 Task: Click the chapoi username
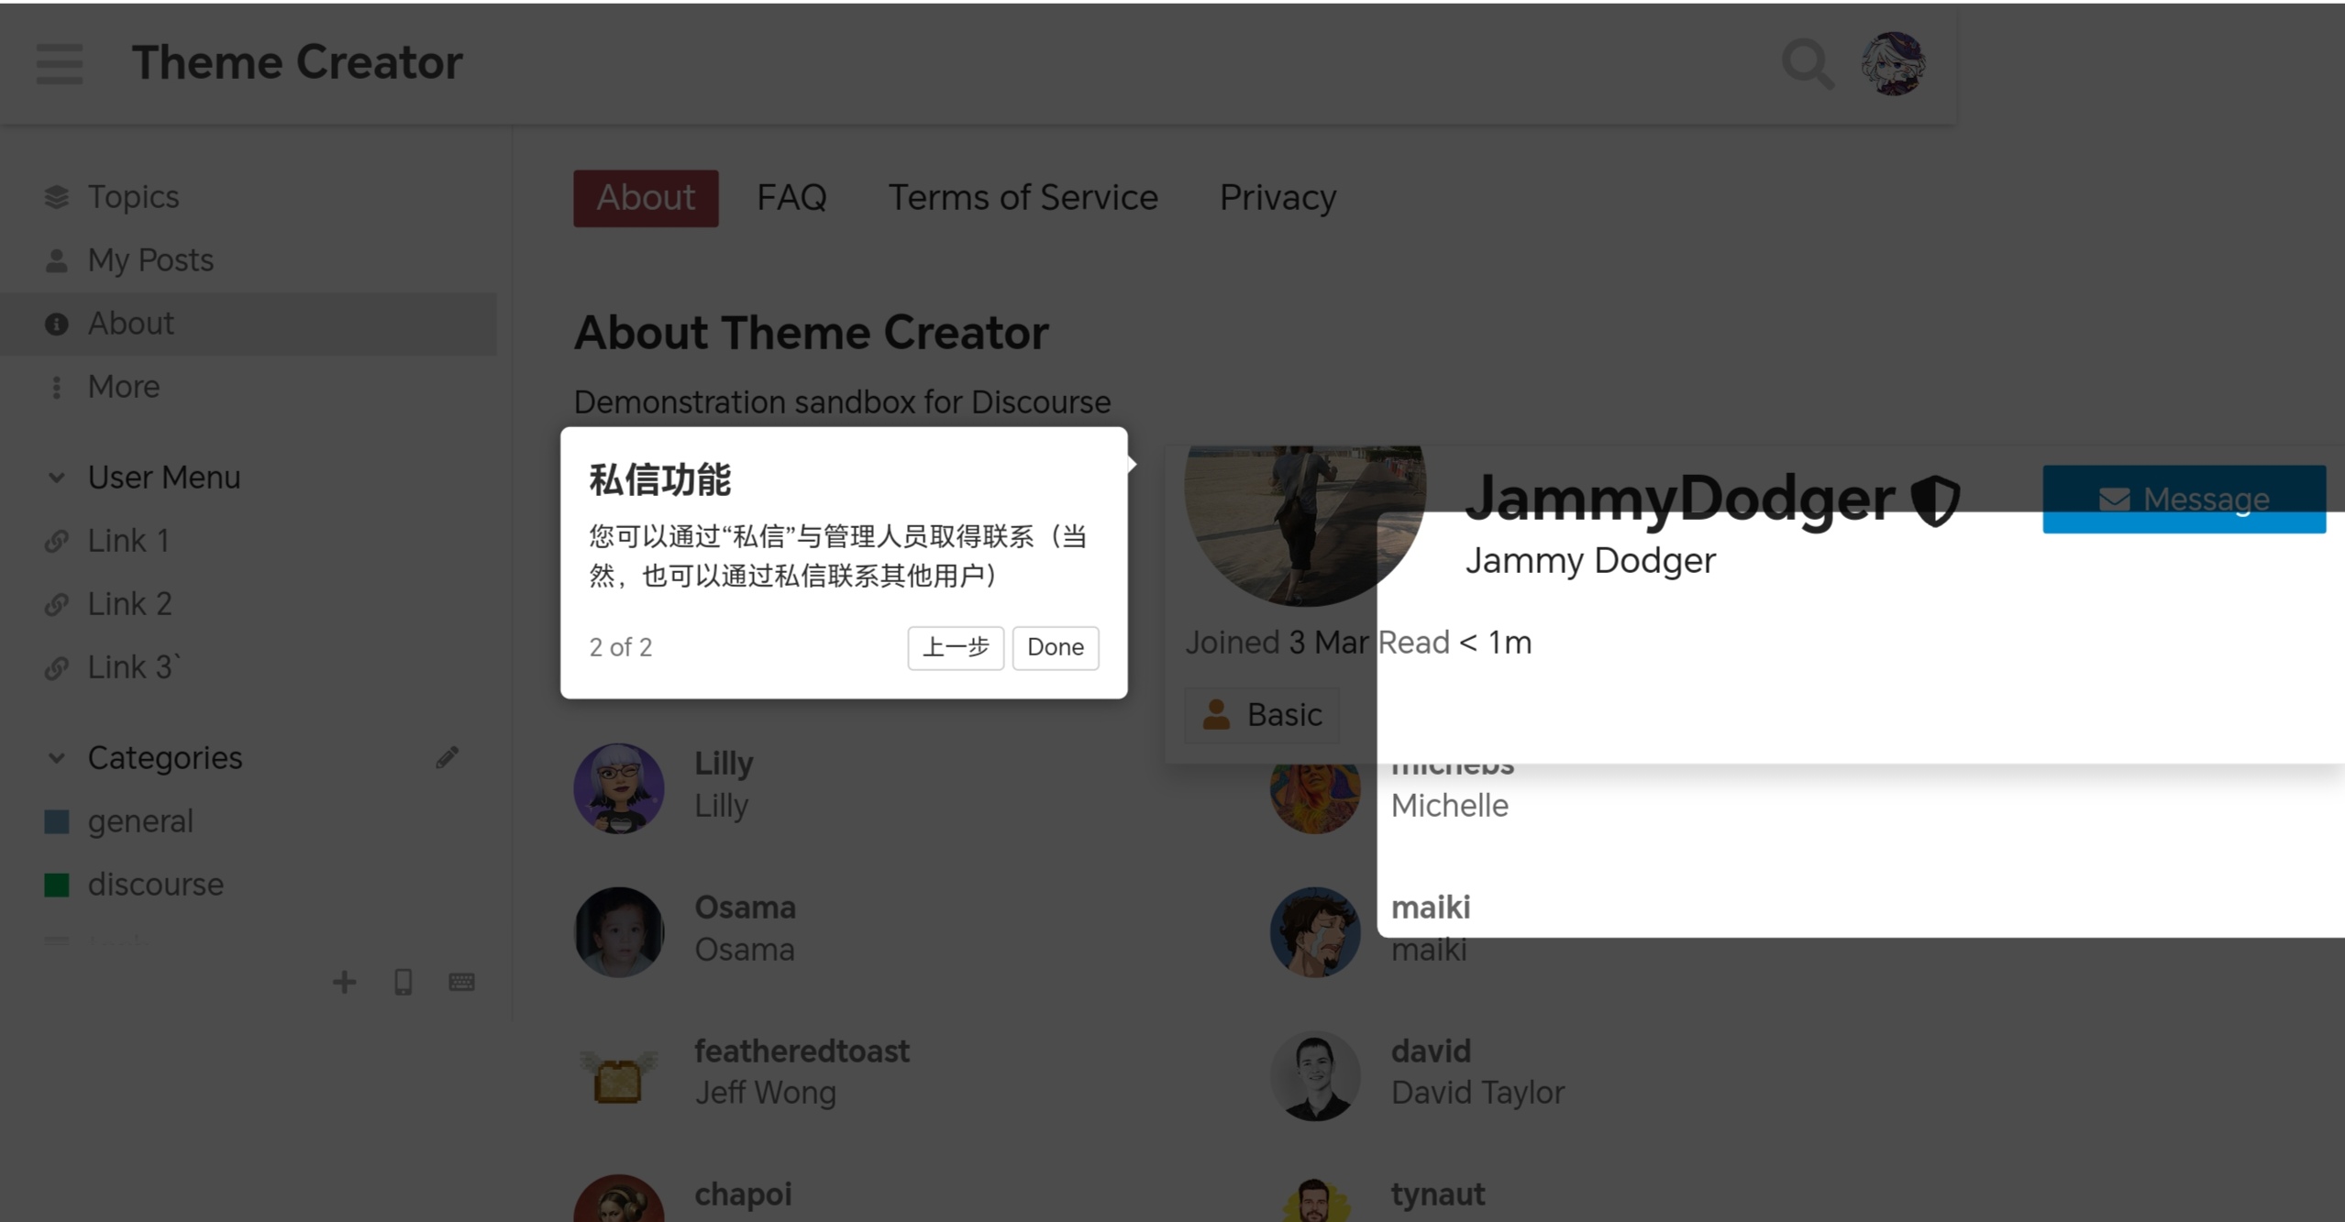coord(743,1194)
